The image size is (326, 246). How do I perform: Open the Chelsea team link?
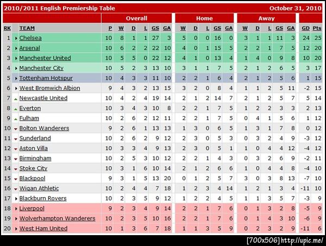30,38
